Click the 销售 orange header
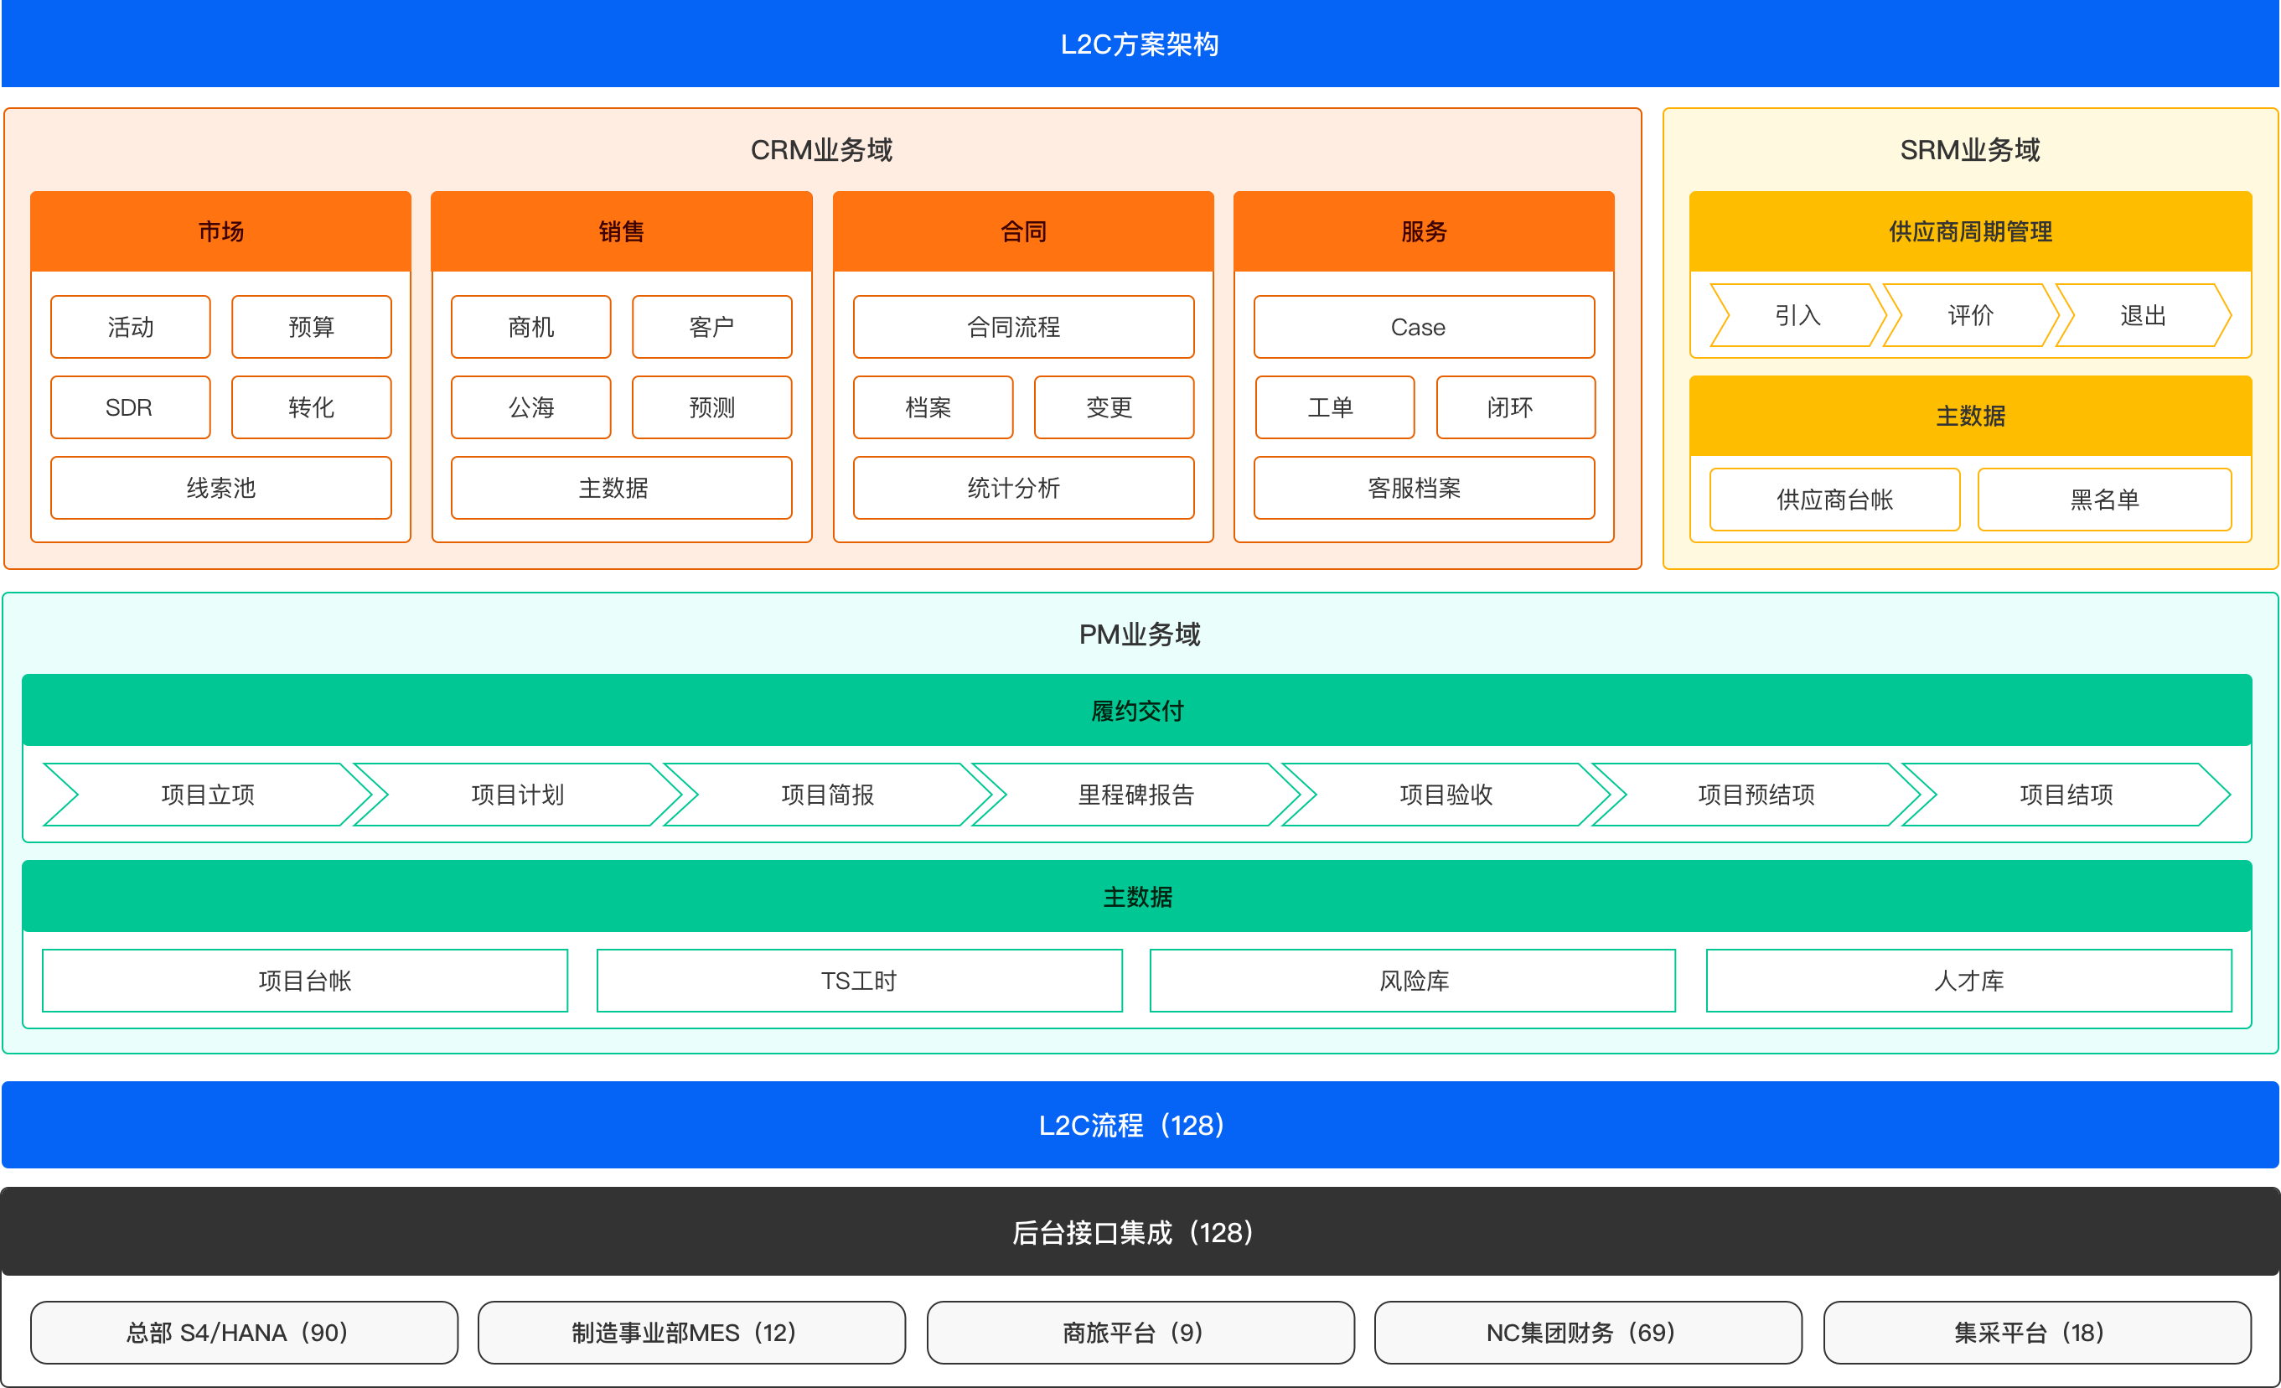Screen dimensions: 2281x1388 621,231
